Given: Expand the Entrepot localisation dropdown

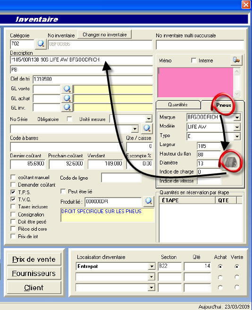Looking at the screenshot, I should click(x=151, y=267).
